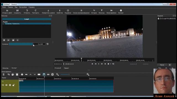The image size is (177, 99).
Task: Overwrite clip with the down chevron
Action: (35, 75)
